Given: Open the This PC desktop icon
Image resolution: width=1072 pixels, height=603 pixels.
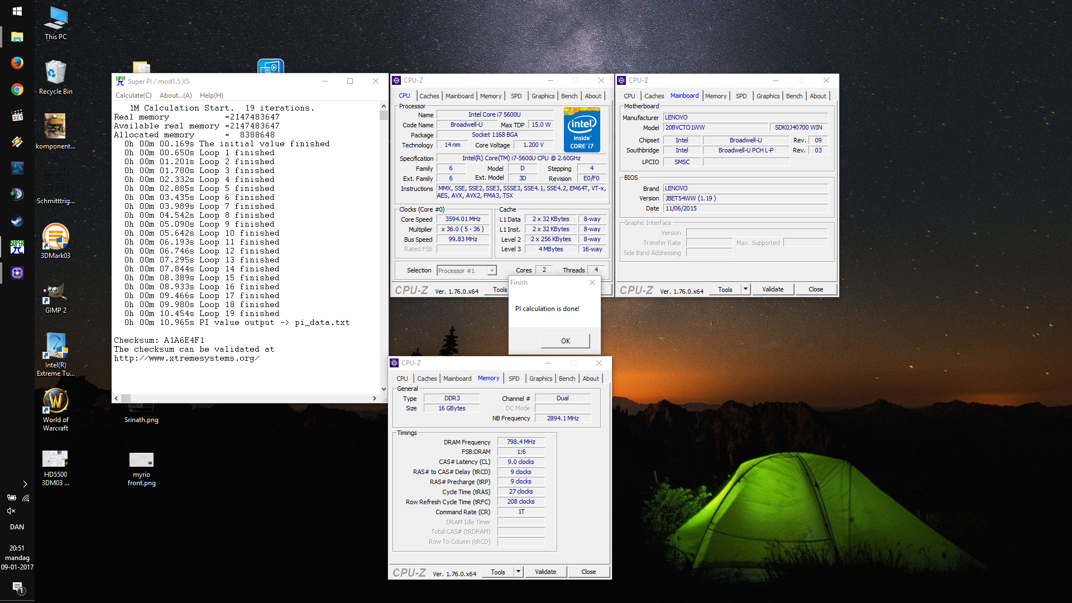Looking at the screenshot, I should (55, 23).
